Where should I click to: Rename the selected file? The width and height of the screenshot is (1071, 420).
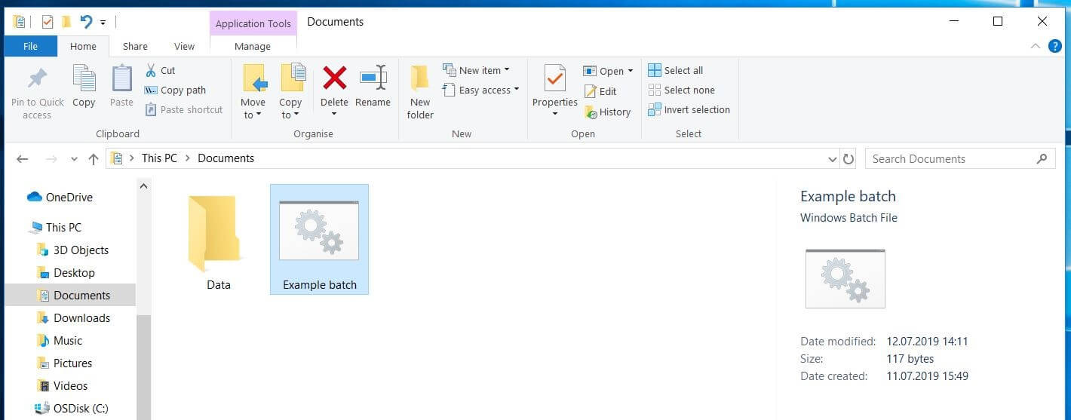[373, 86]
